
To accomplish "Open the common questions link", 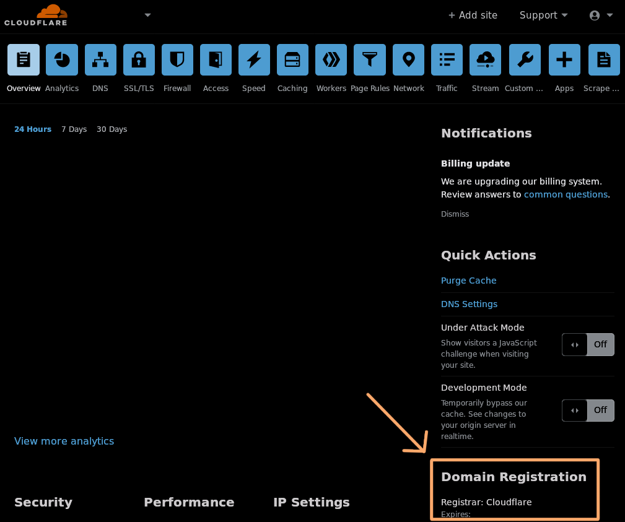I will pyautogui.click(x=566, y=194).
